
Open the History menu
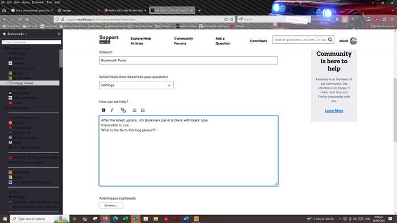(x=26, y=2)
